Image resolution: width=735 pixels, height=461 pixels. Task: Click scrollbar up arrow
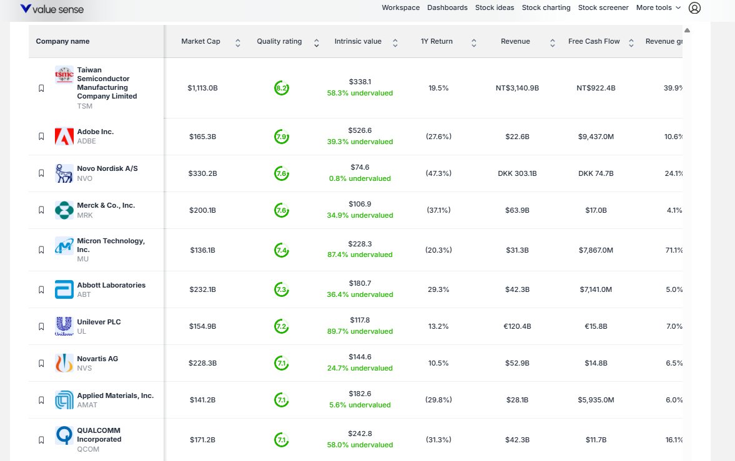pyautogui.click(x=687, y=30)
